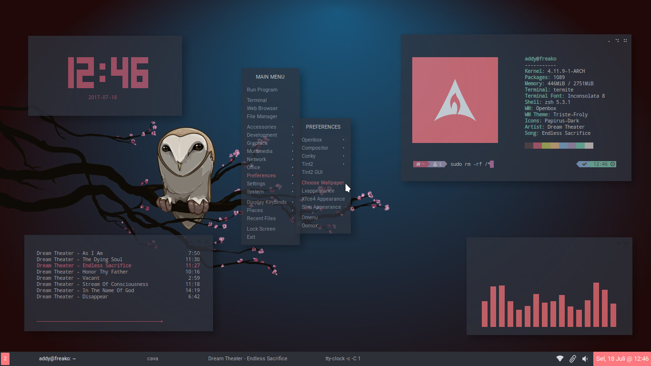The image size is (651, 366).
Task: Click the home icon in terminal prompt
Action: (x=418, y=164)
